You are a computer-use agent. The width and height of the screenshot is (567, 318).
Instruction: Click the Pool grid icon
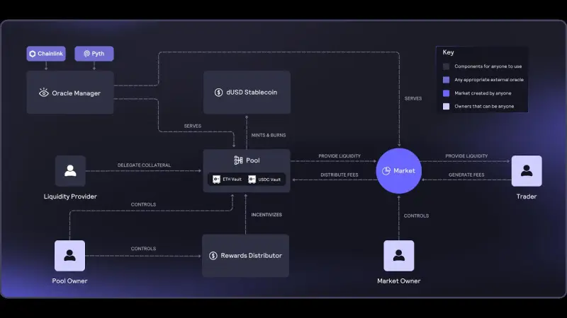tap(238, 160)
